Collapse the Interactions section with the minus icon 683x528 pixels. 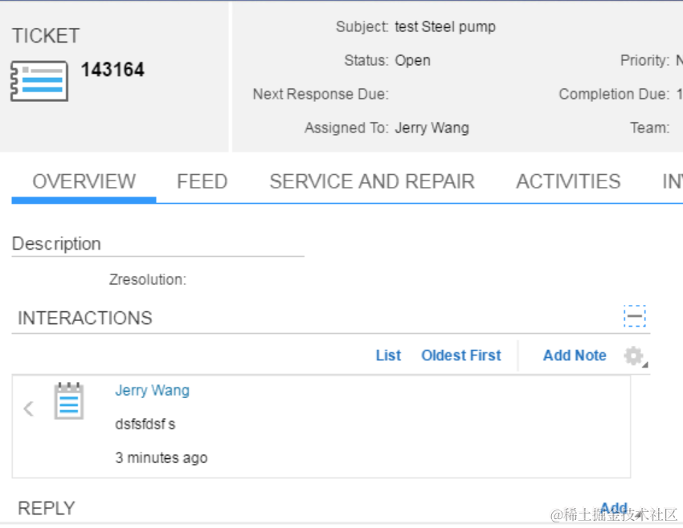[x=635, y=316]
